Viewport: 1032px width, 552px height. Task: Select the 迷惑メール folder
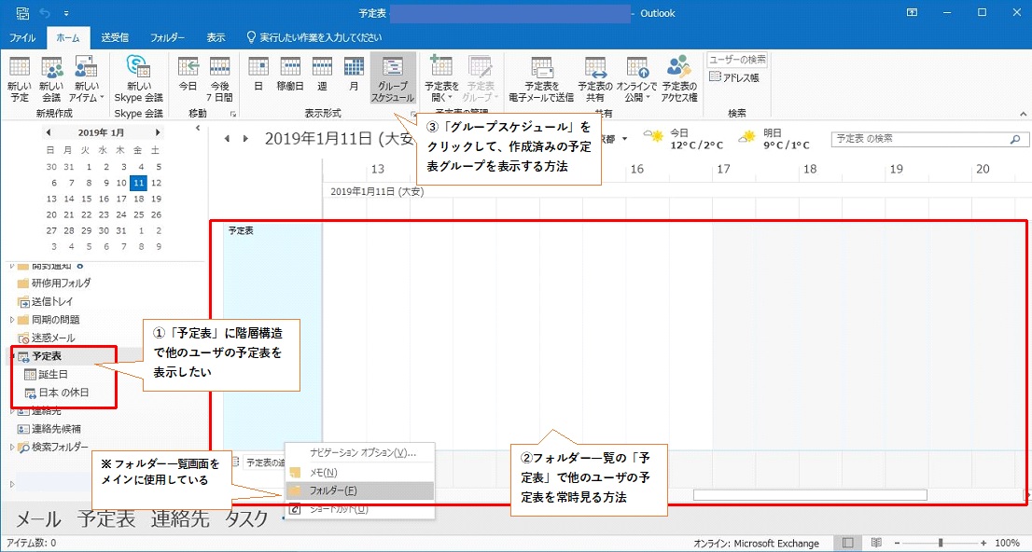coord(46,338)
